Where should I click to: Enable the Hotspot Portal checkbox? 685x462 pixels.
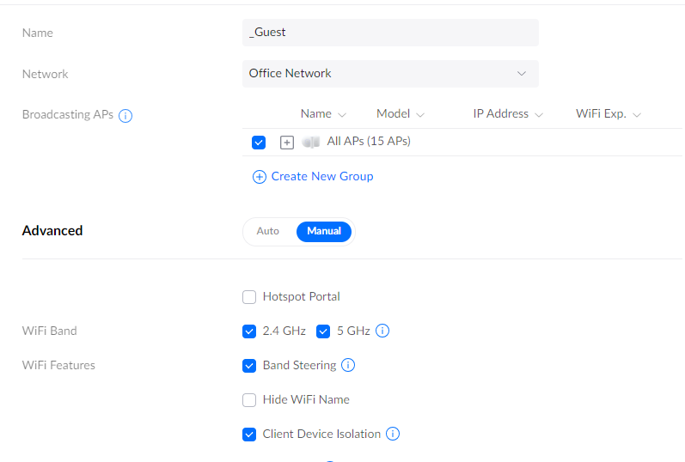[x=249, y=297]
